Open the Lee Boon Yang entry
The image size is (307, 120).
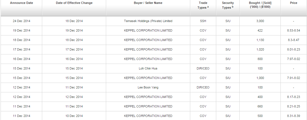click(148, 87)
